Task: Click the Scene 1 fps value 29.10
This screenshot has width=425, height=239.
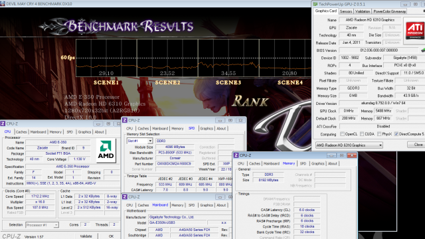Action: [106, 73]
